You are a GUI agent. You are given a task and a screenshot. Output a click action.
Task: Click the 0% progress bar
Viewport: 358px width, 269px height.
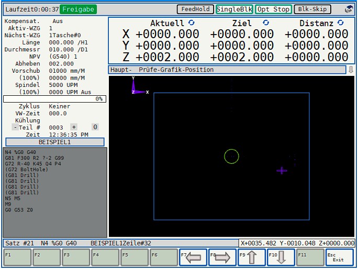click(55, 99)
